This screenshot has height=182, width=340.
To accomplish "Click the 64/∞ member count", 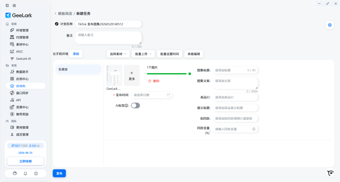I will (x=35, y=146).
